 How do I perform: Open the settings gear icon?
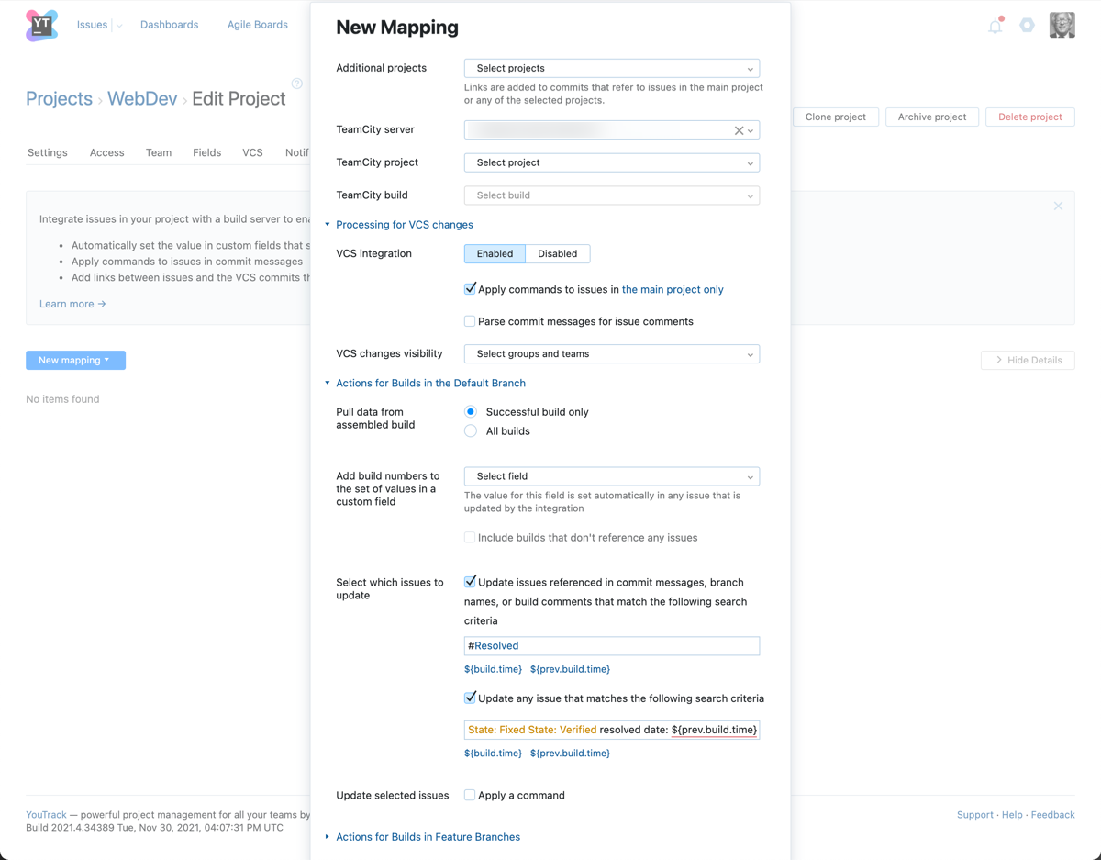(x=1028, y=26)
